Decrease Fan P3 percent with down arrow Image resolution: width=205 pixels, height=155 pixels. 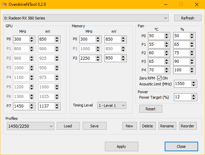click(x=192, y=63)
